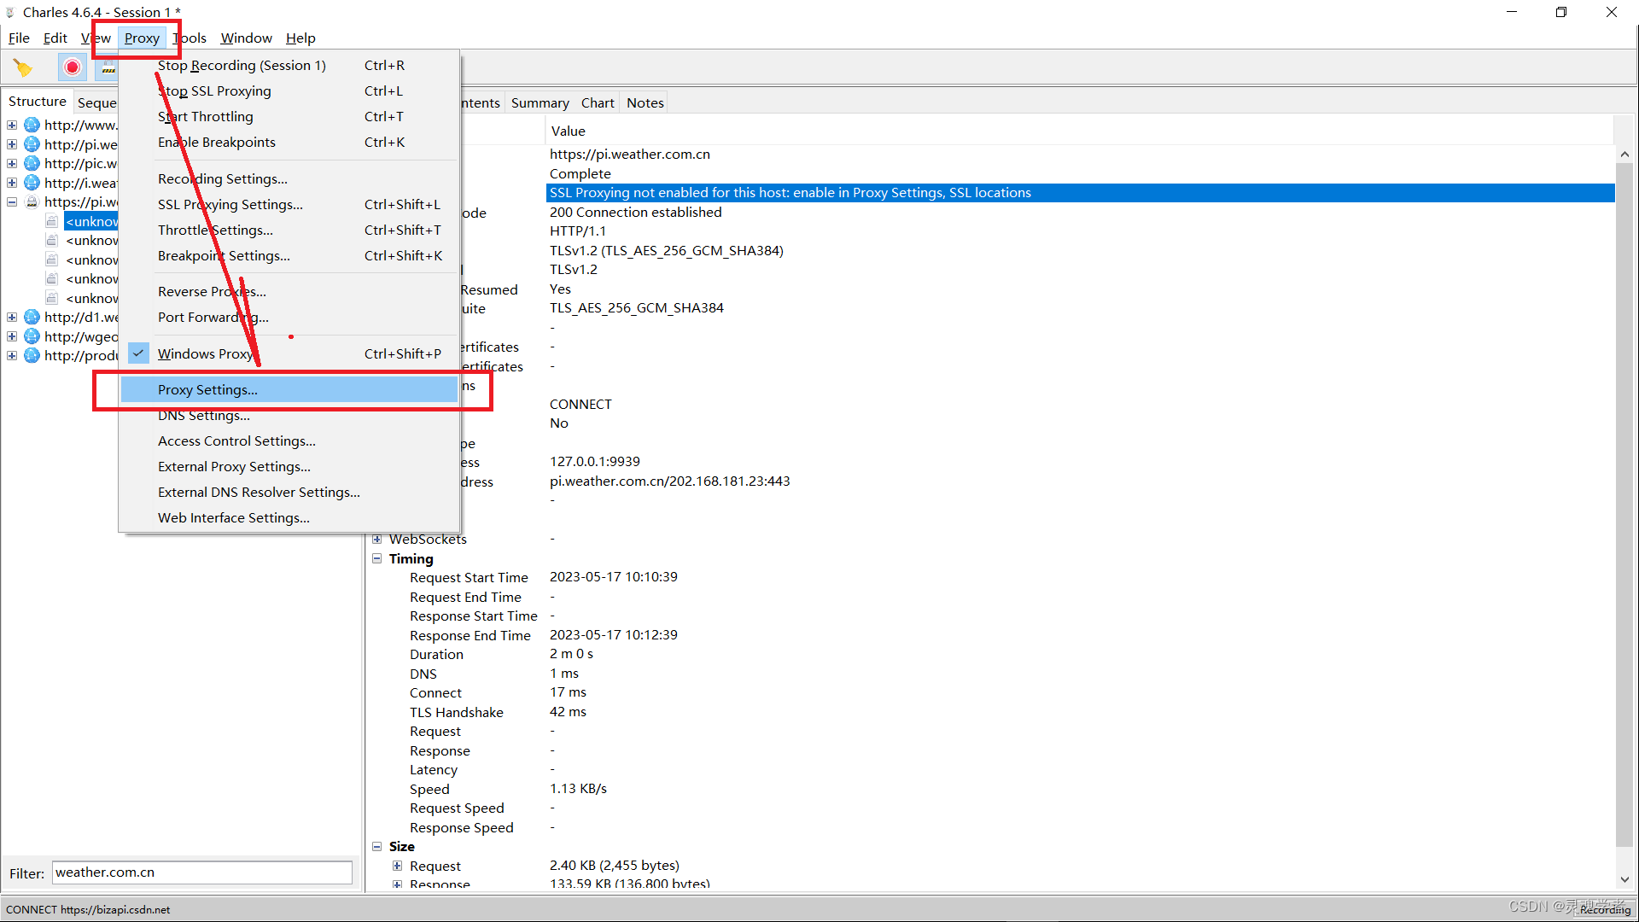Click globe icon beside http://d1.we host
1639x922 pixels.
pos(32,318)
